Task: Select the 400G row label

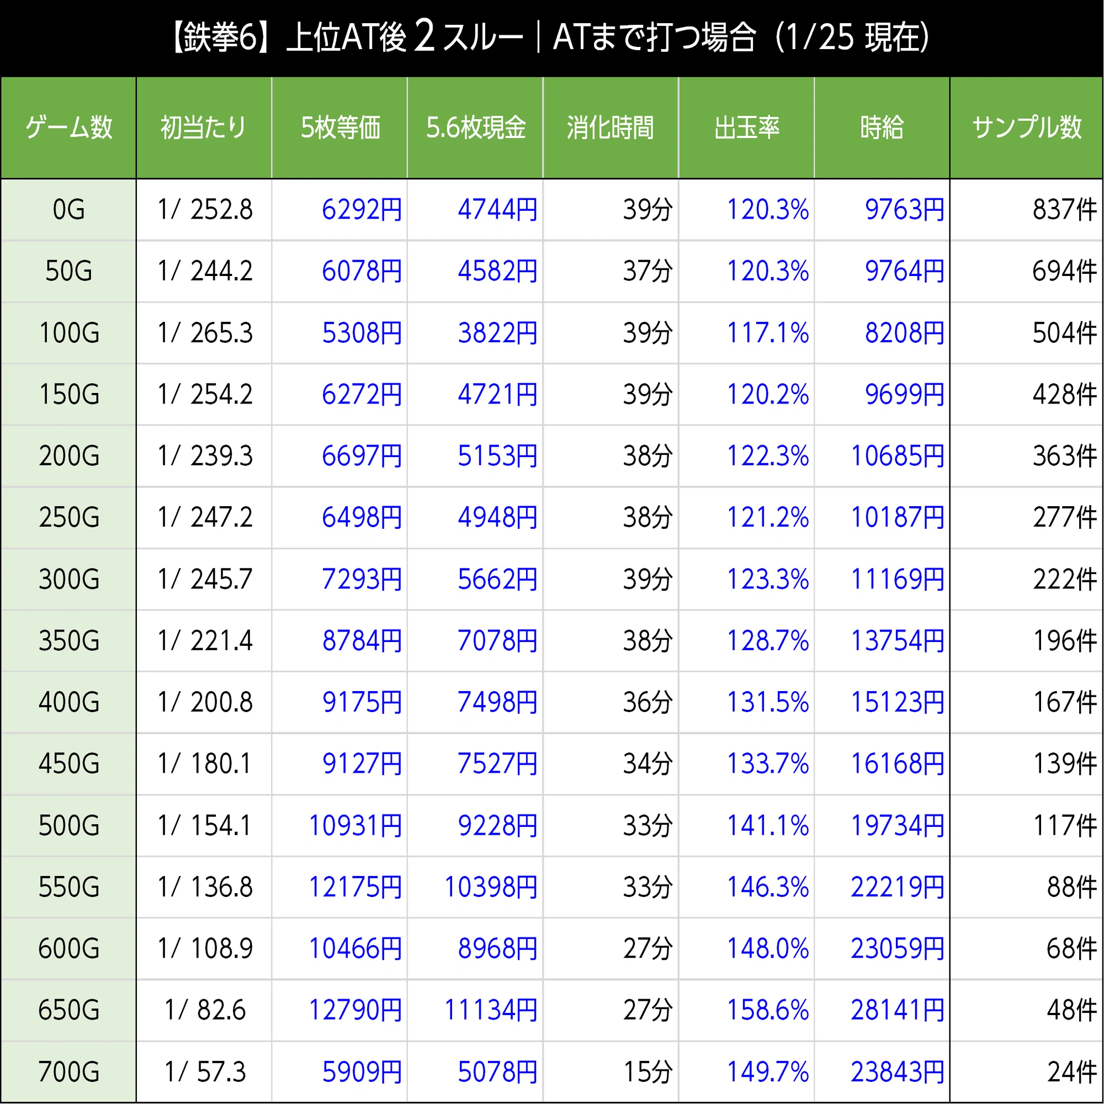Action: (x=68, y=703)
